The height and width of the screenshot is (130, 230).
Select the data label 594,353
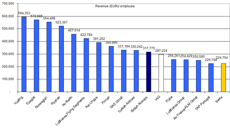[24, 13]
